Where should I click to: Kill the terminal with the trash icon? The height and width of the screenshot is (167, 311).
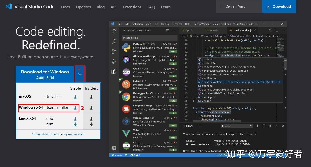(270, 126)
